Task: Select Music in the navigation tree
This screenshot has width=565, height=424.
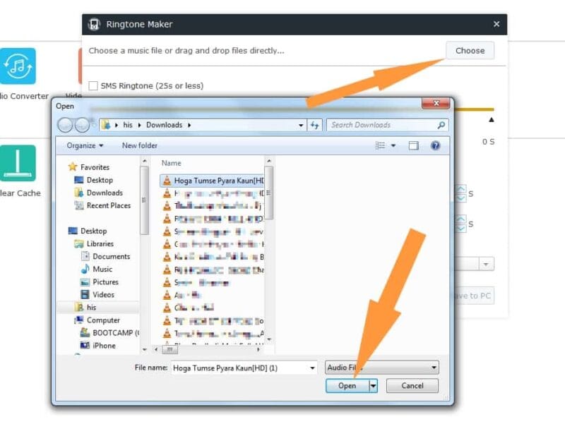Action: [102, 269]
